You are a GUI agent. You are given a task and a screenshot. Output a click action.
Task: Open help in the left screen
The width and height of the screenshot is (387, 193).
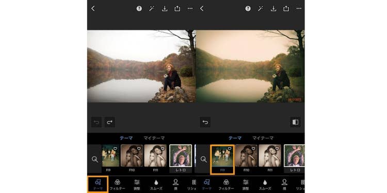(139, 9)
